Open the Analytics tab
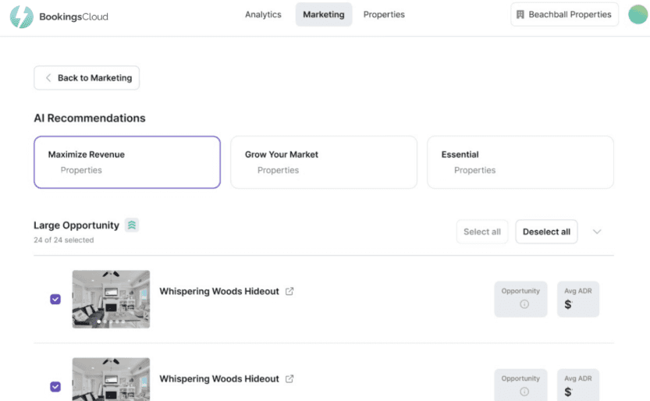The height and width of the screenshot is (401, 650). 263,15
